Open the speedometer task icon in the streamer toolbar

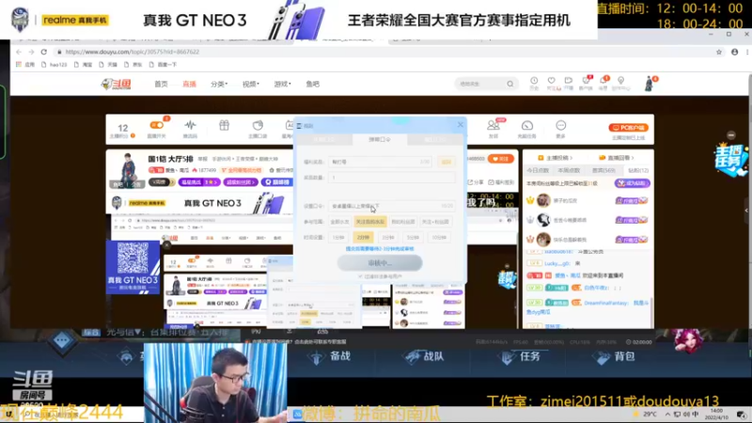[527, 126]
